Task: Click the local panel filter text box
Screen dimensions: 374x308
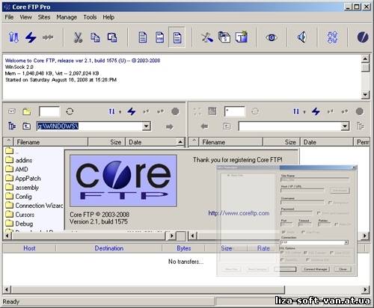Action: (49, 111)
